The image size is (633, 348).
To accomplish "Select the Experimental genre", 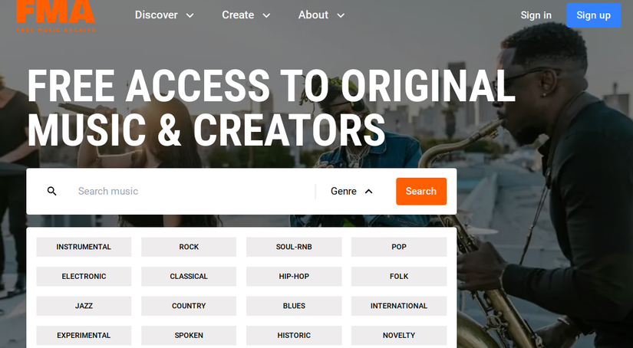I will (84, 335).
